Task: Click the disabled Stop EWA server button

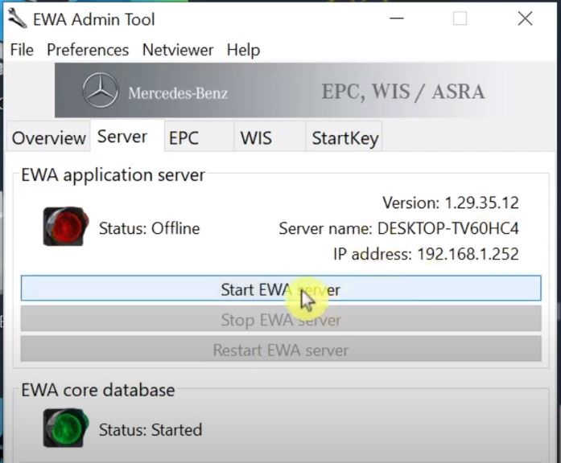Action: click(x=281, y=318)
